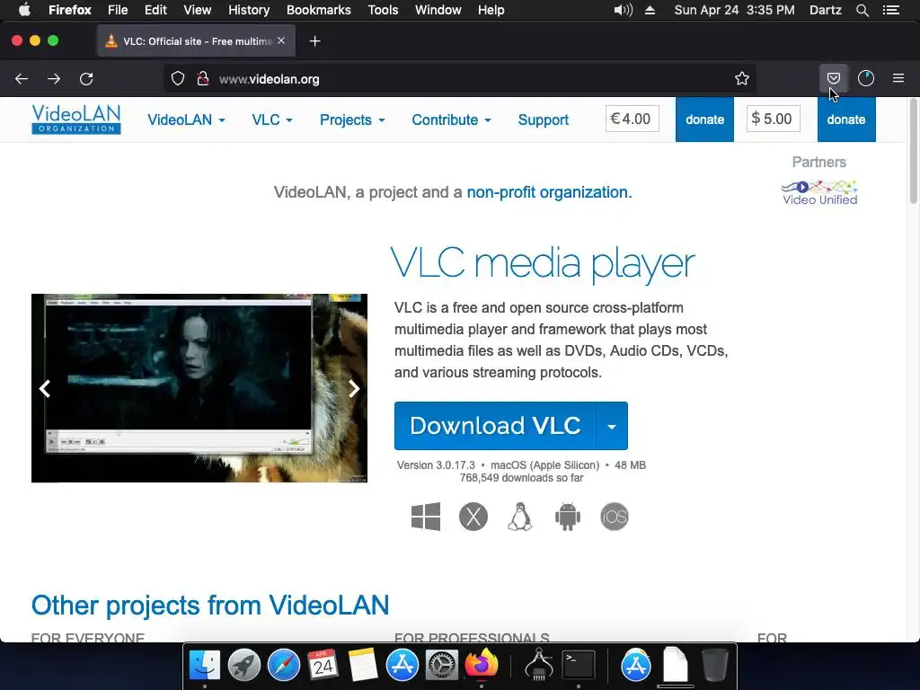Select the Windows download platform icon
Screen dimensions: 920x690
click(426, 517)
